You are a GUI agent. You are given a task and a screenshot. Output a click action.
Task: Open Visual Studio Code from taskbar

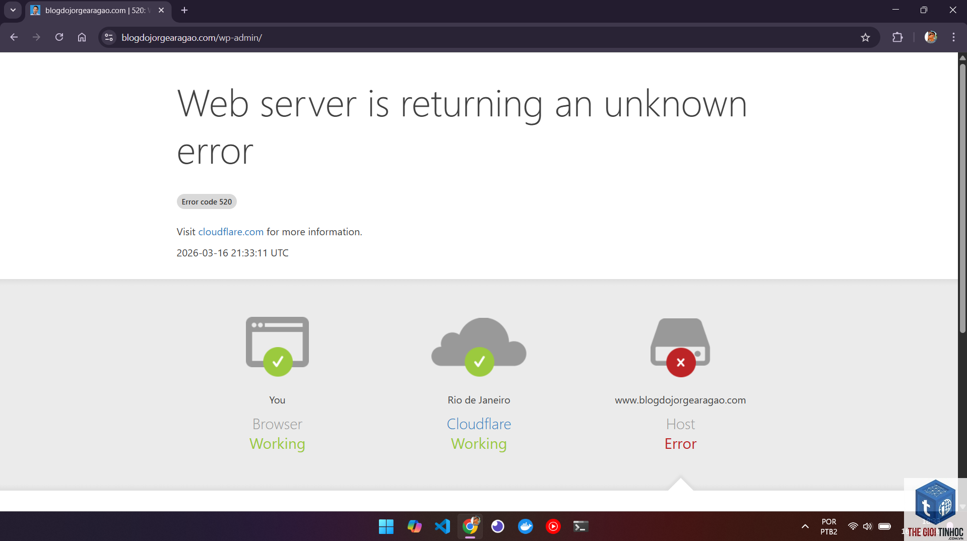point(442,526)
